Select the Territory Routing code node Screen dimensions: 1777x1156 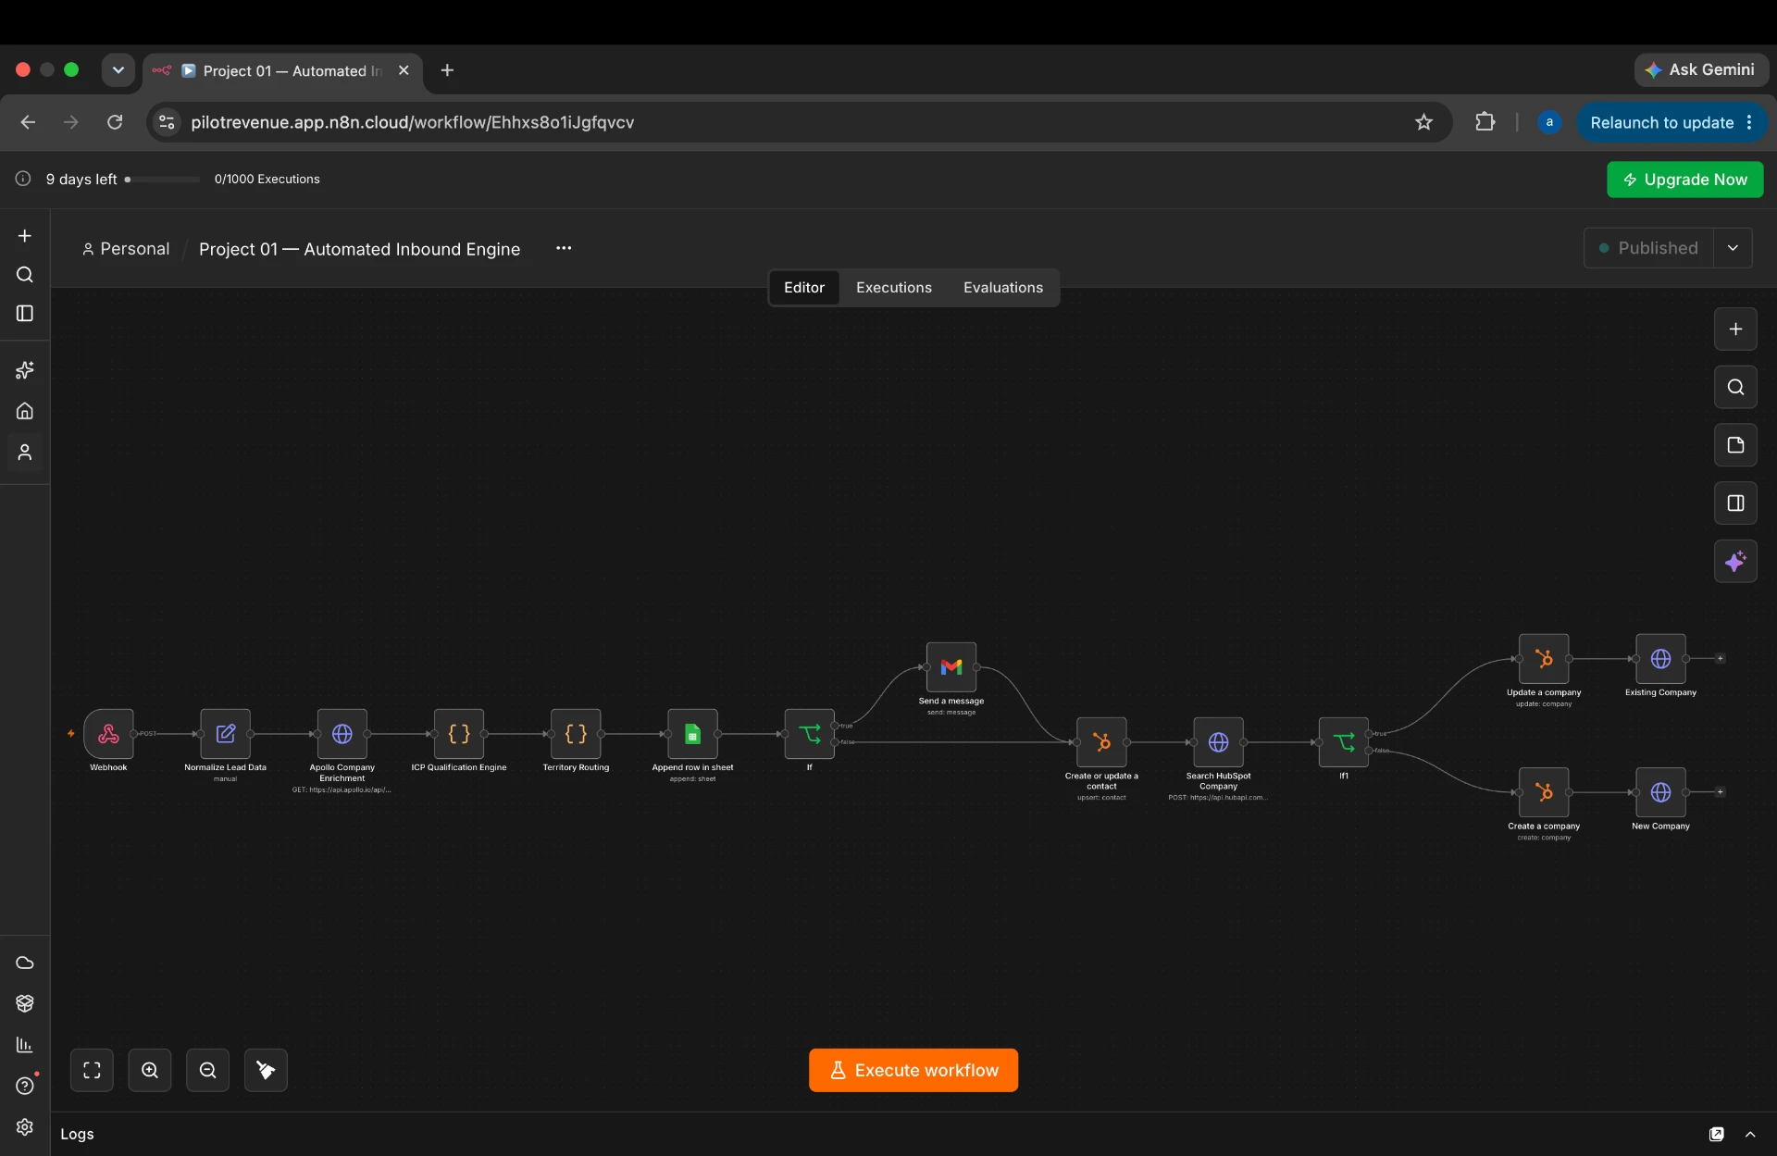pos(576,734)
